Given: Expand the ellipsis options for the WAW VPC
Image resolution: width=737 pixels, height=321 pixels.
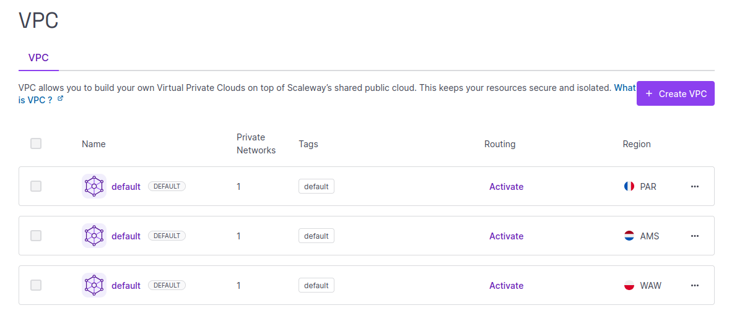Looking at the screenshot, I should pos(695,285).
